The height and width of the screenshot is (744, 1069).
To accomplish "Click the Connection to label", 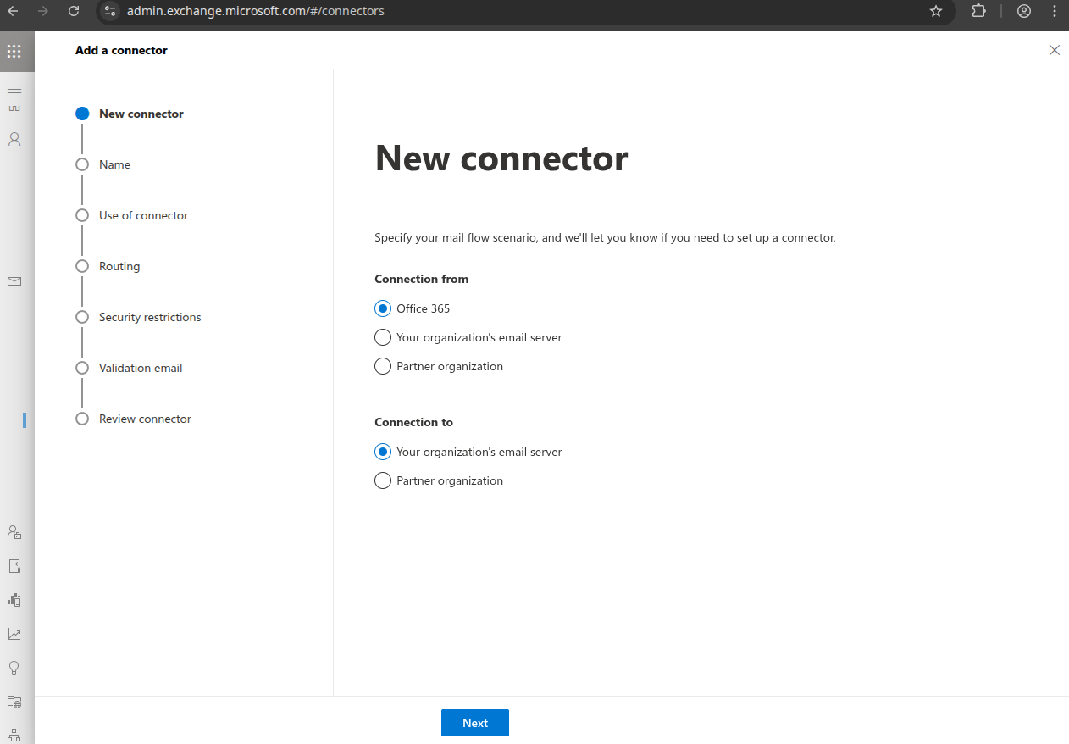I will [x=413, y=422].
